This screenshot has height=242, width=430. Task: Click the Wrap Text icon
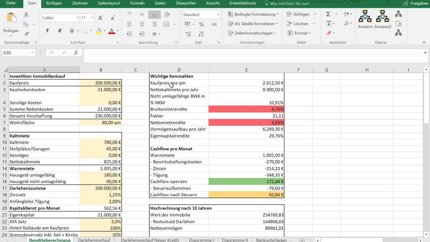tap(167, 15)
